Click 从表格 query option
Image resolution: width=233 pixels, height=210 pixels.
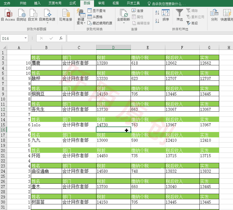coord(95,17)
